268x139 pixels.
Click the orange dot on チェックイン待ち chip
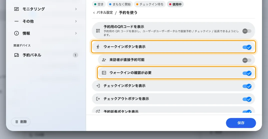137,4
